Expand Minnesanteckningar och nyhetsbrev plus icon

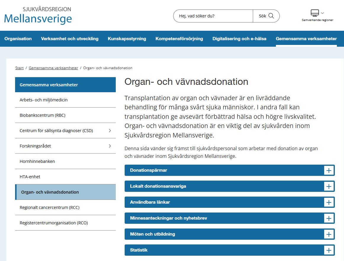(x=329, y=218)
